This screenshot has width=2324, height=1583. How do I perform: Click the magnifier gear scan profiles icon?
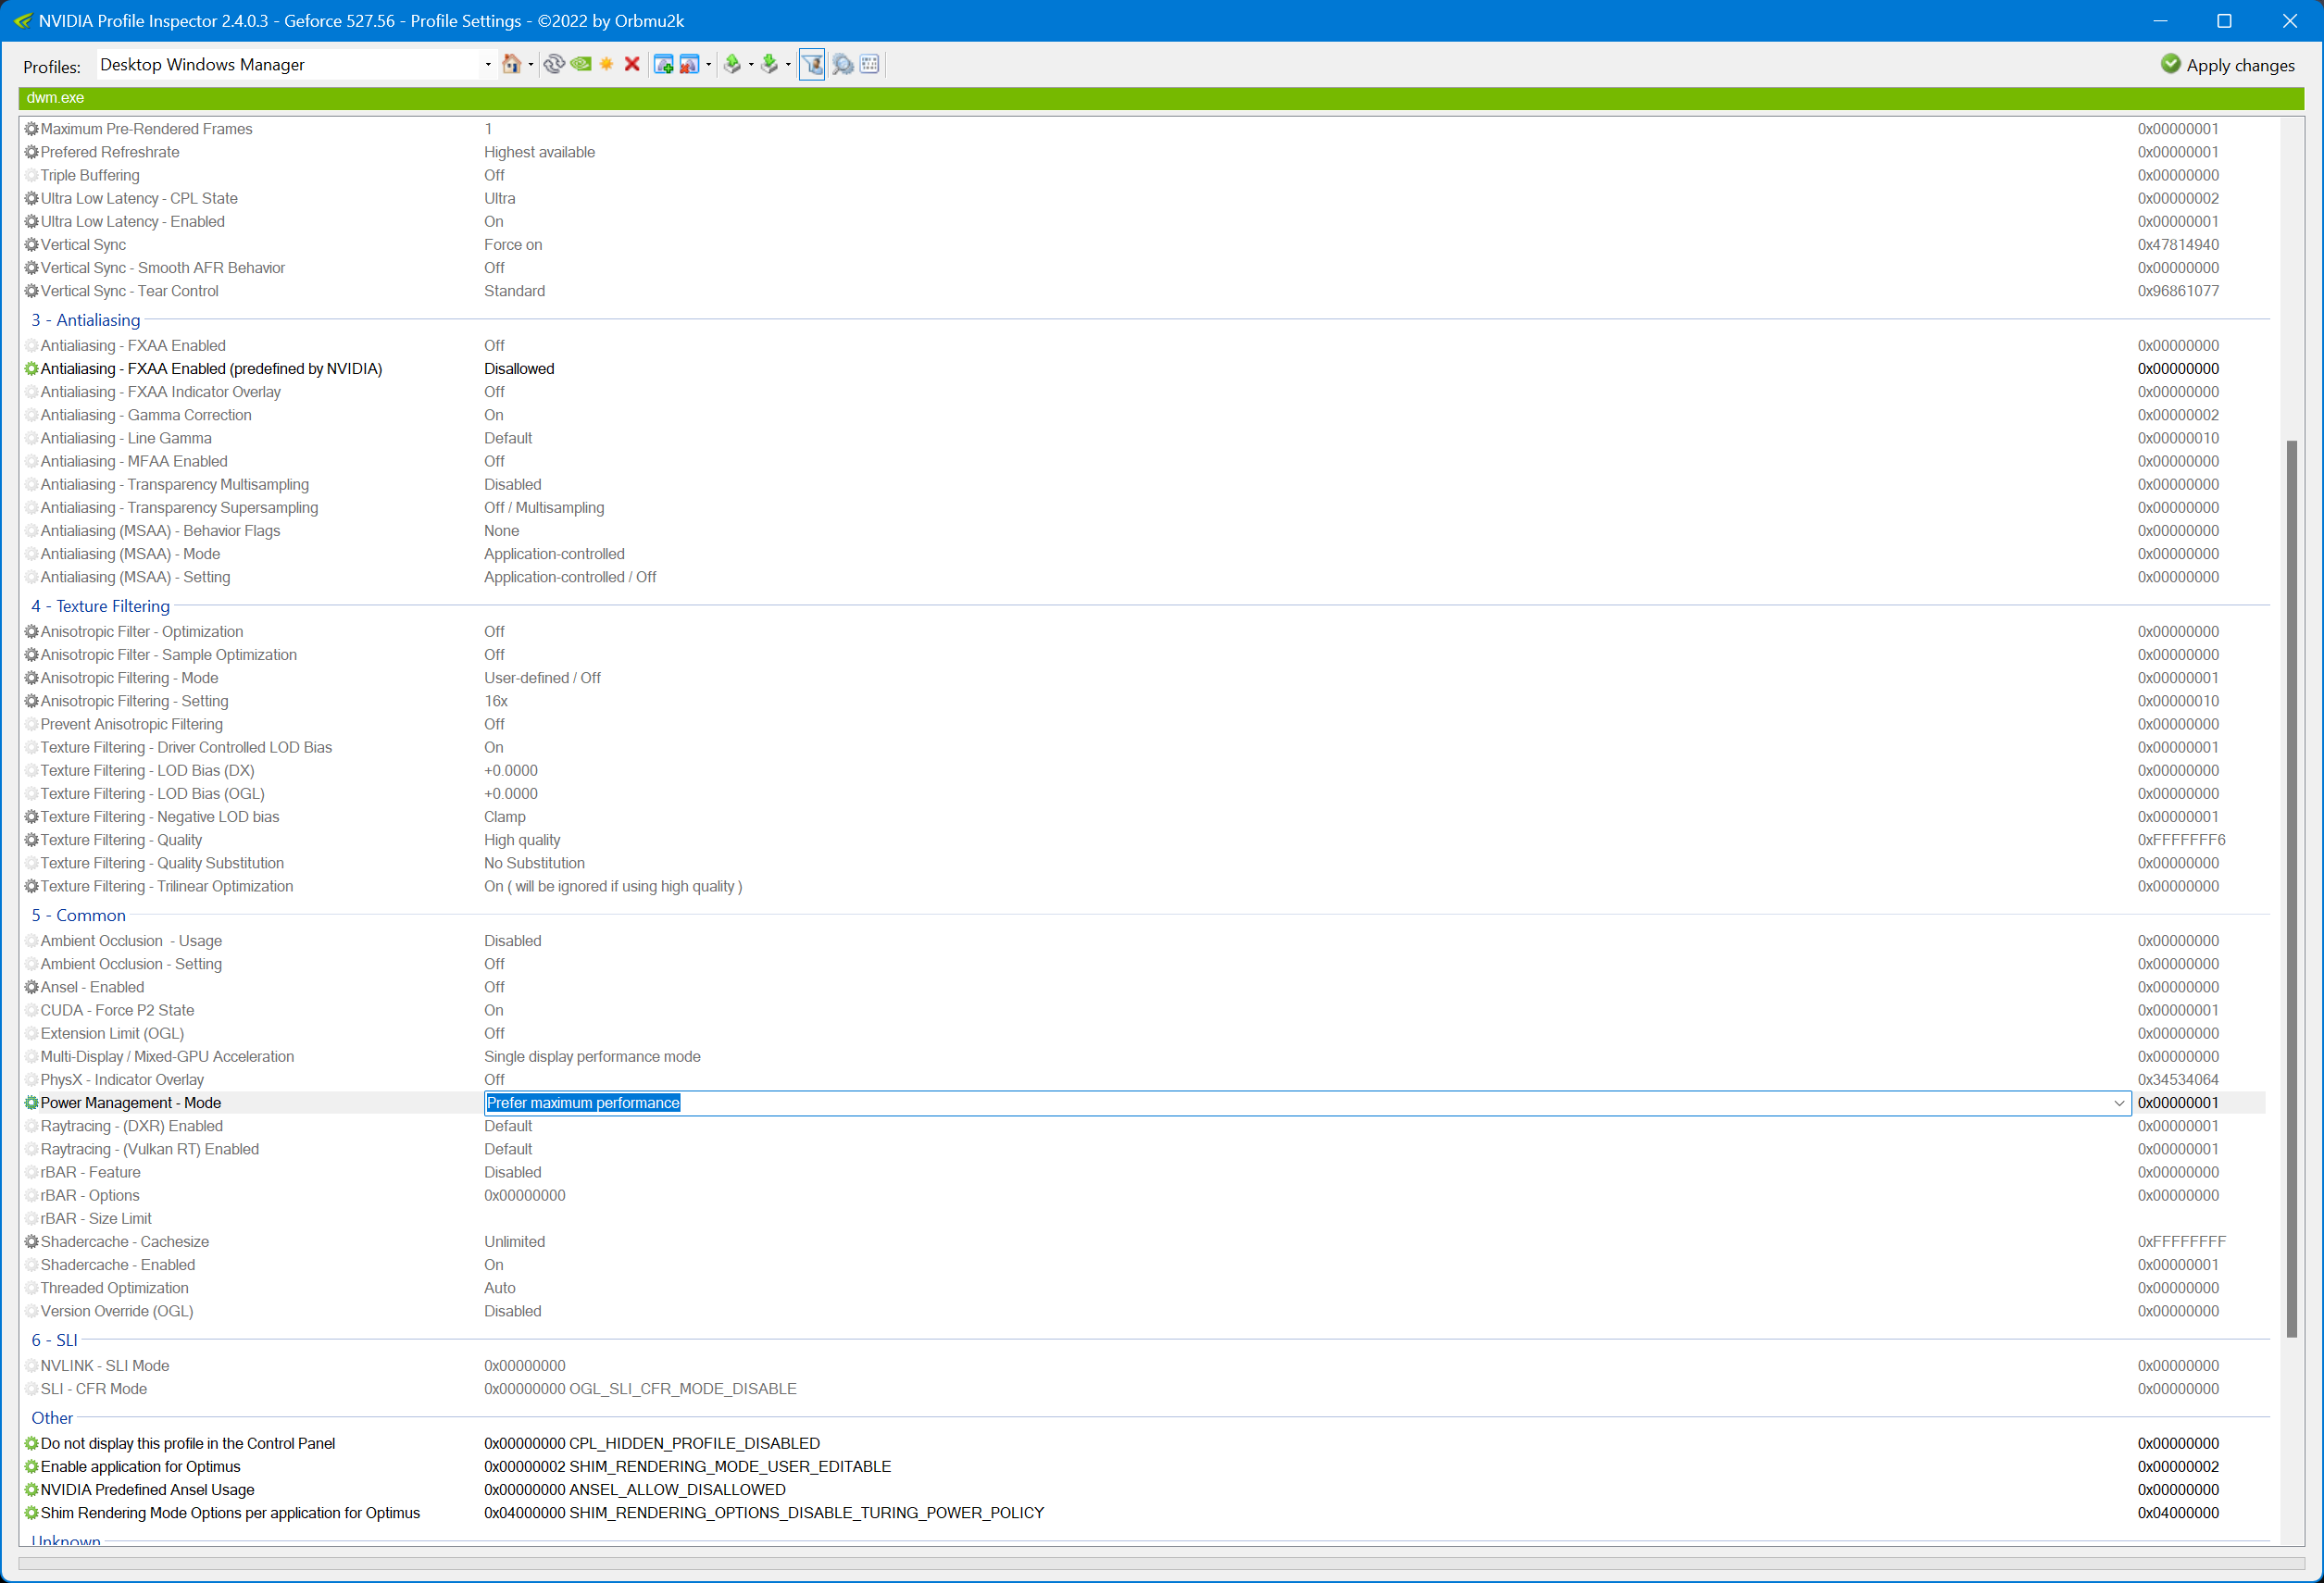[x=843, y=65]
